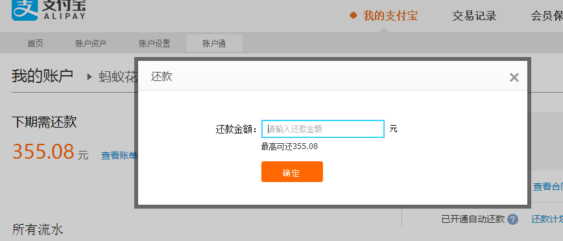This screenshot has width=563, height=241.
Task: Close the 还款 dialog
Action: pos(514,77)
